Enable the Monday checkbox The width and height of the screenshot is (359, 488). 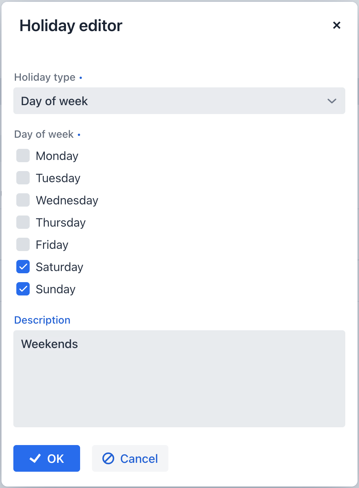coord(23,156)
